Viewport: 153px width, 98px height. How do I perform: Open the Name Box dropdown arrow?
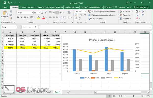(x=15, y=27)
